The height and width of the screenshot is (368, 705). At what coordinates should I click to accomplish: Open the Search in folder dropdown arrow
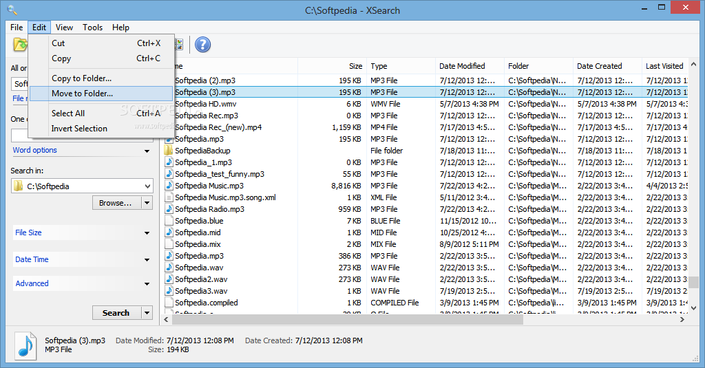(x=147, y=186)
